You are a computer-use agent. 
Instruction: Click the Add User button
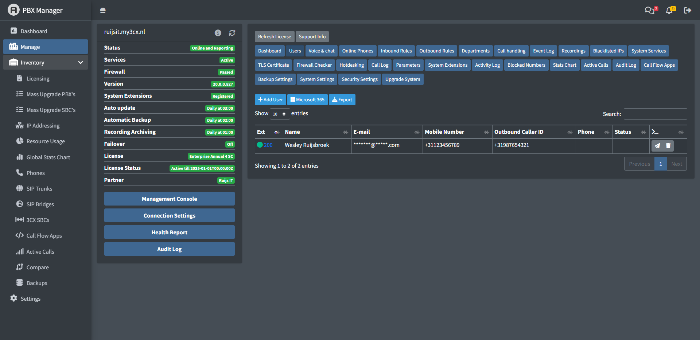(x=270, y=99)
